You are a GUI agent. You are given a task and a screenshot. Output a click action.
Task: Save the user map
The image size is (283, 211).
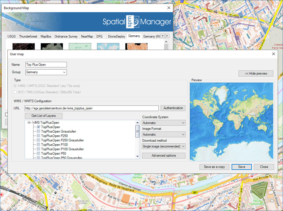[242, 167]
